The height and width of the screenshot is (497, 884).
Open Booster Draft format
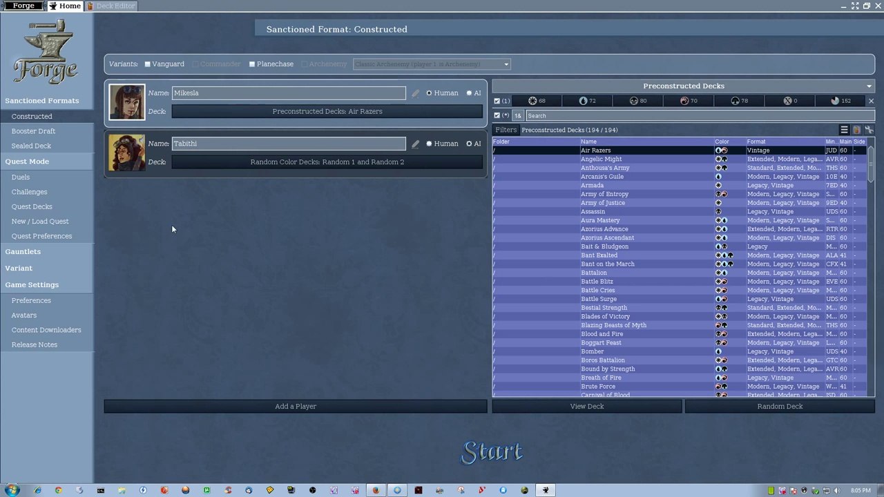tap(33, 131)
